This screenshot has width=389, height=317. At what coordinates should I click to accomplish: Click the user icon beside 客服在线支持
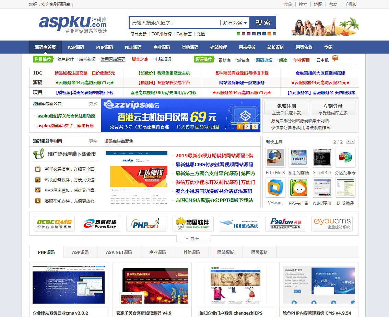tap(38, 201)
